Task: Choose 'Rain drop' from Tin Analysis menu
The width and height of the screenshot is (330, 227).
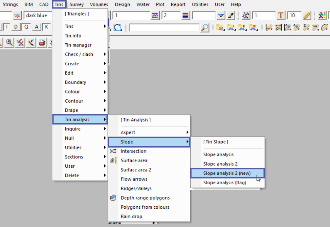Action: pyautogui.click(x=131, y=216)
